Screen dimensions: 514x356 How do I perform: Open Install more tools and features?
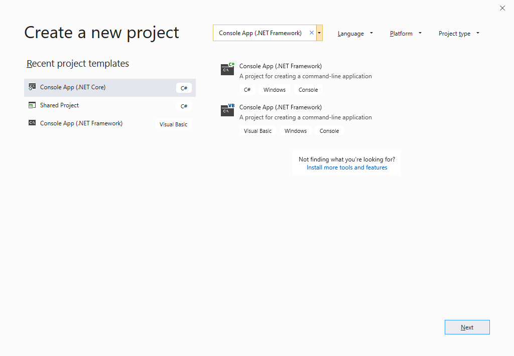point(346,167)
